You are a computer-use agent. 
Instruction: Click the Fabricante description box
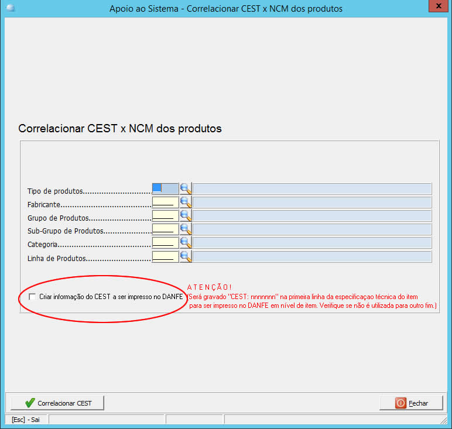click(x=312, y=202)
